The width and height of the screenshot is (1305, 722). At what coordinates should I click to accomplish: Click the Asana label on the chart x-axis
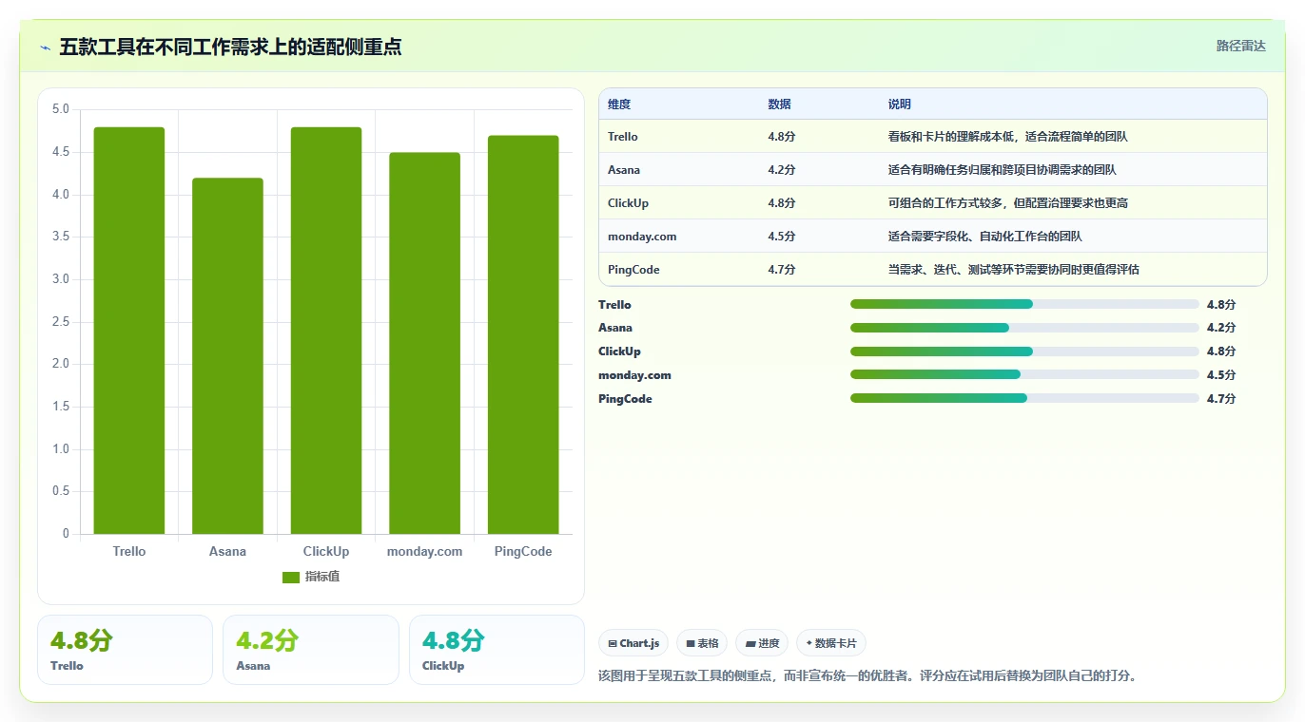pos(227,551)
